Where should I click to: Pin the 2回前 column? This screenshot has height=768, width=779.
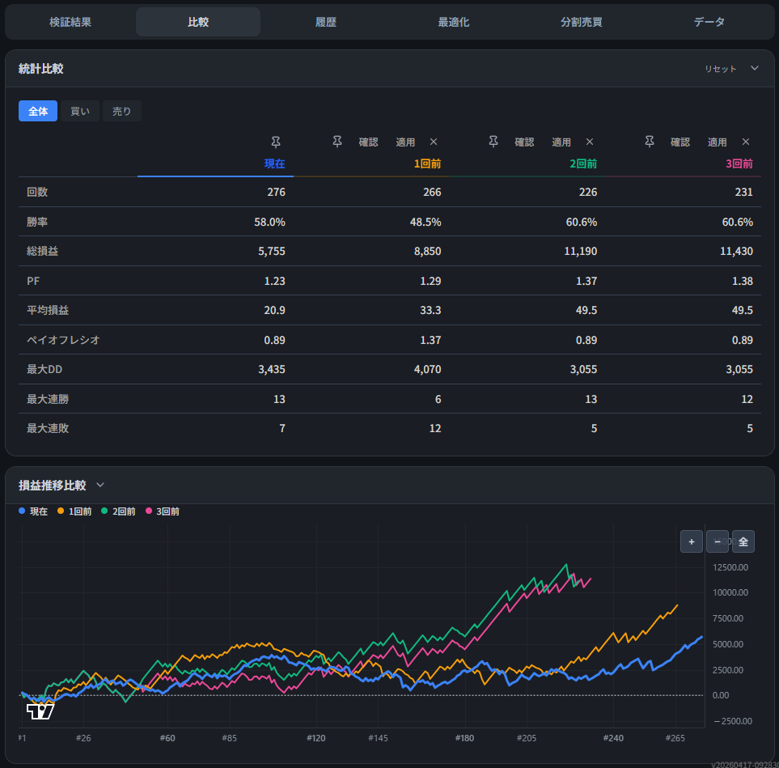pyautogui.click(x=493, y=142)
